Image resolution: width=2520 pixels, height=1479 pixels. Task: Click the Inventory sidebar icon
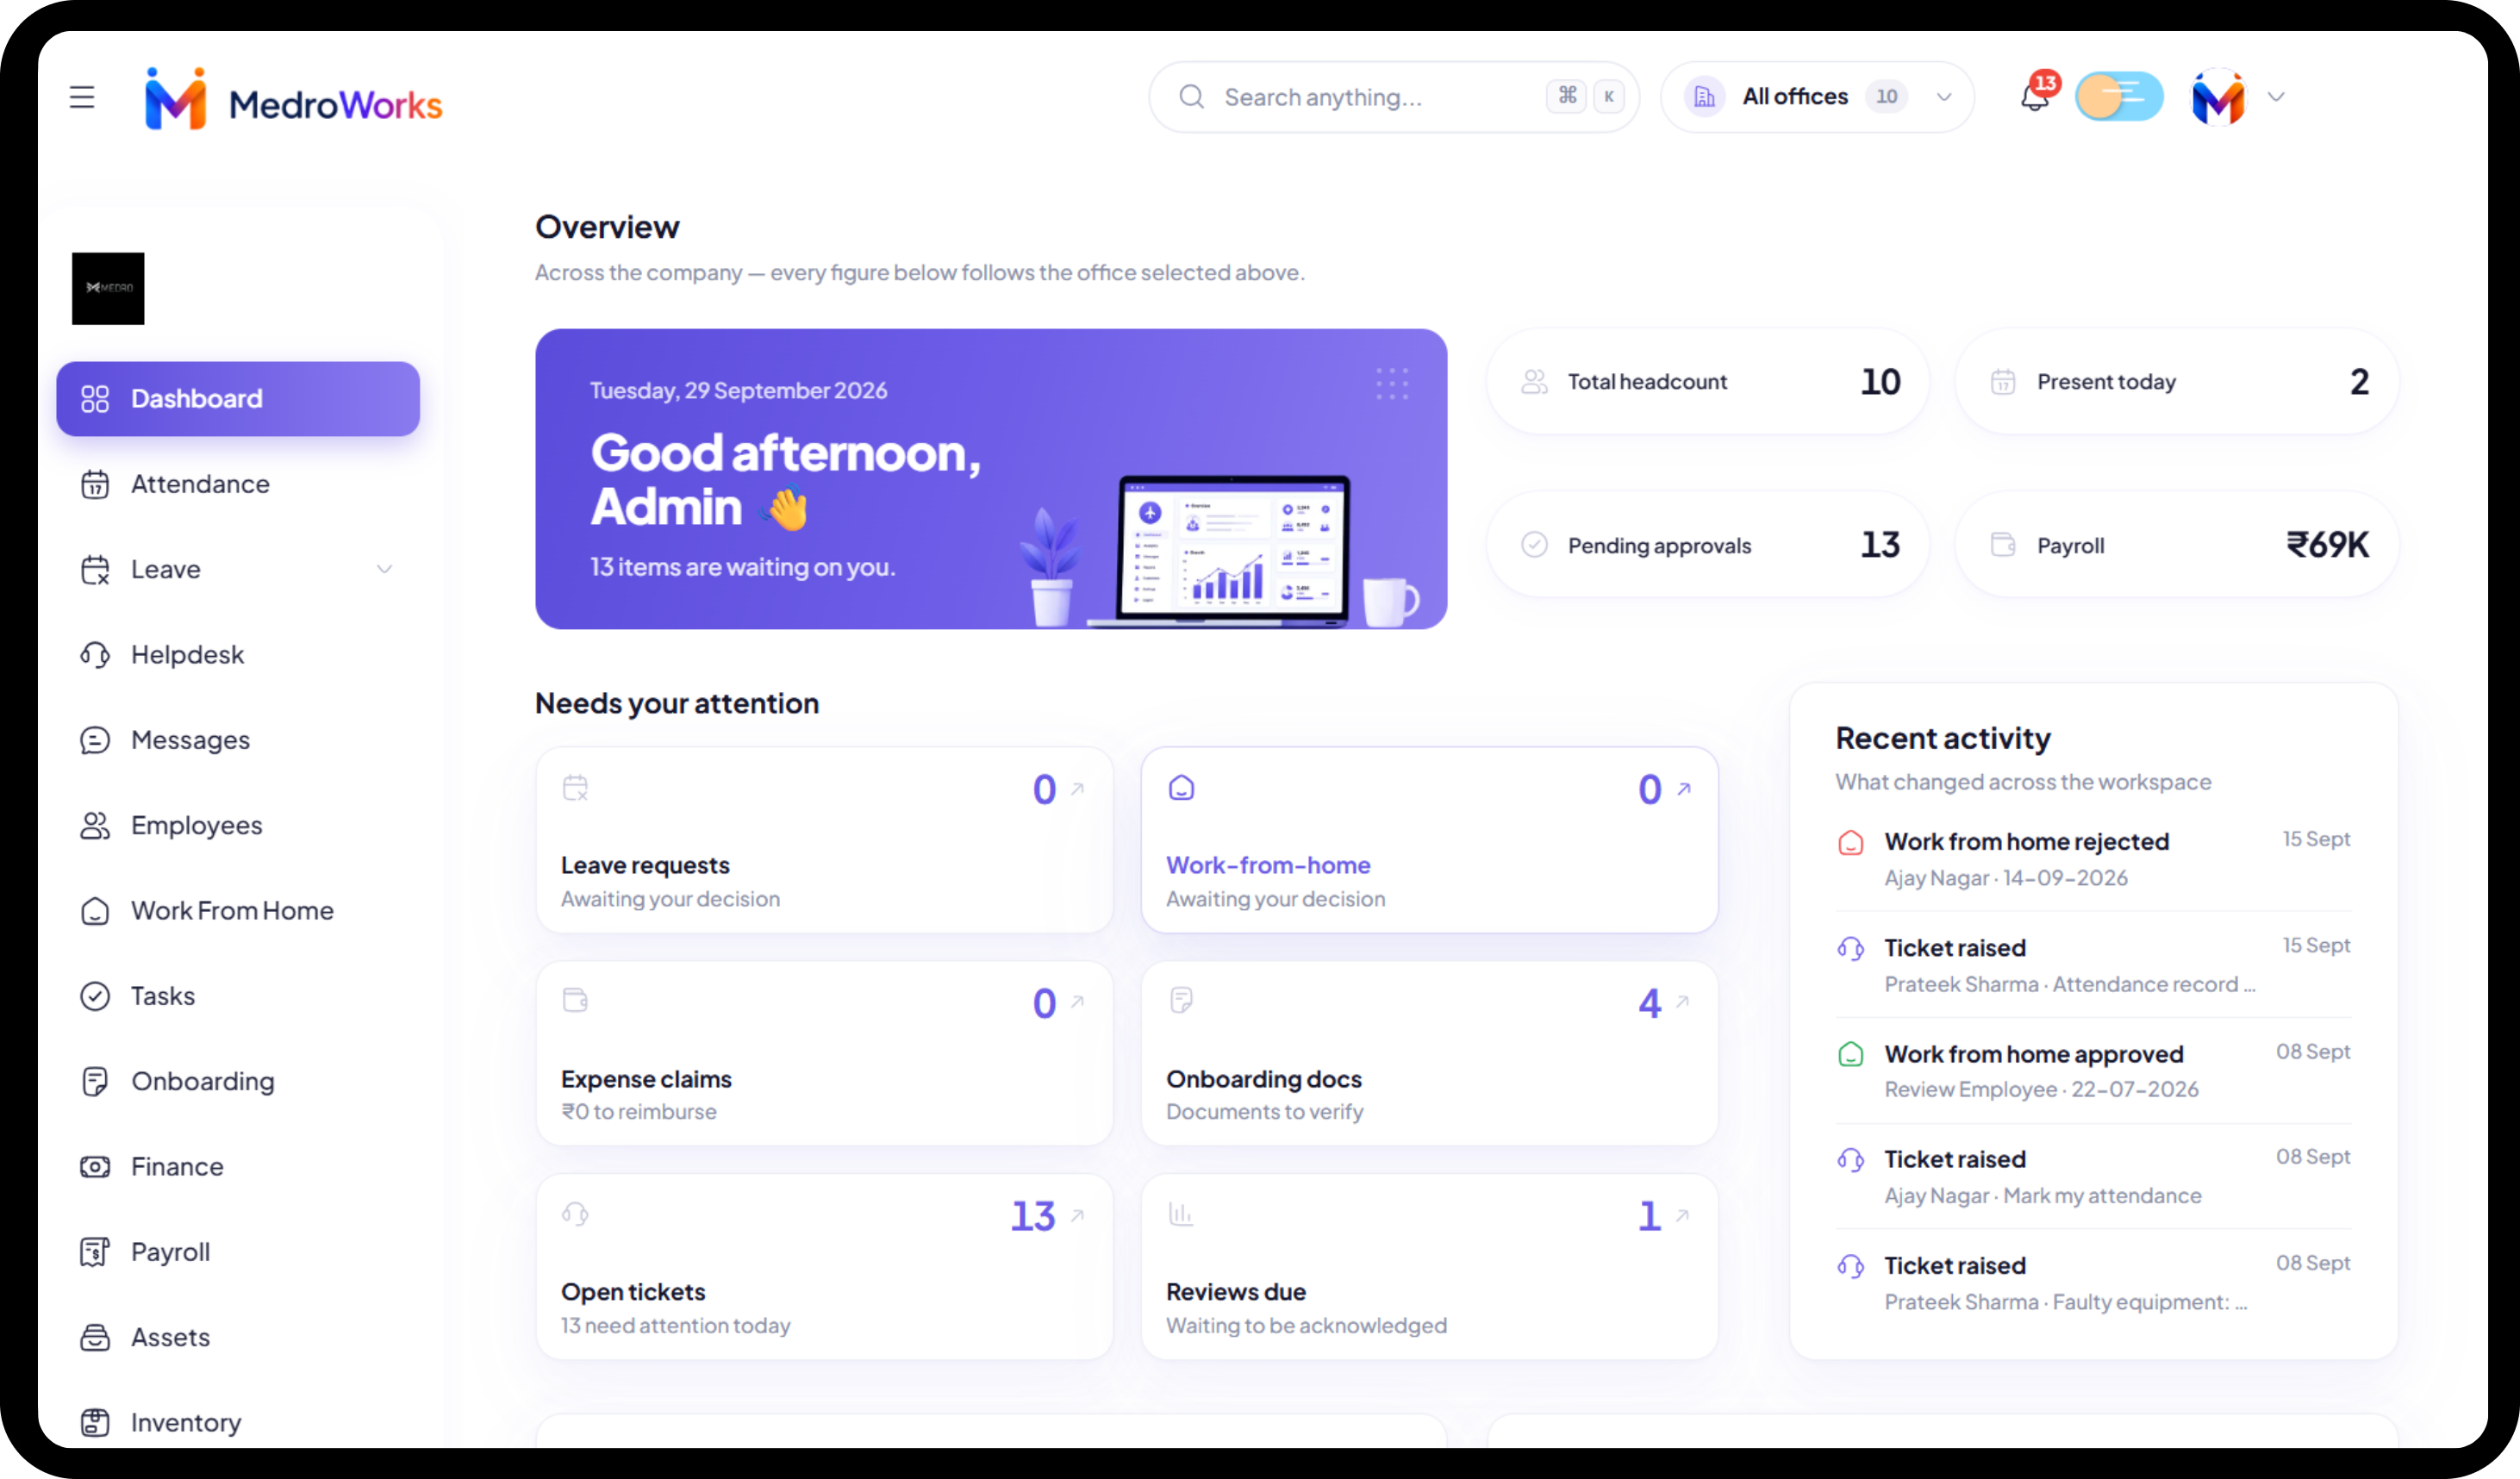[x=95, y=1422]
